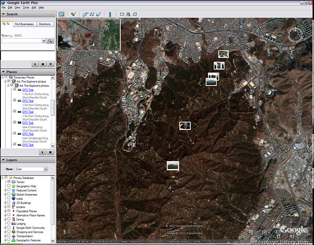Screen dimensions: 314x245
Task: Click play in the Search panel
Action: pyautogui.click(x=35, y=64)
